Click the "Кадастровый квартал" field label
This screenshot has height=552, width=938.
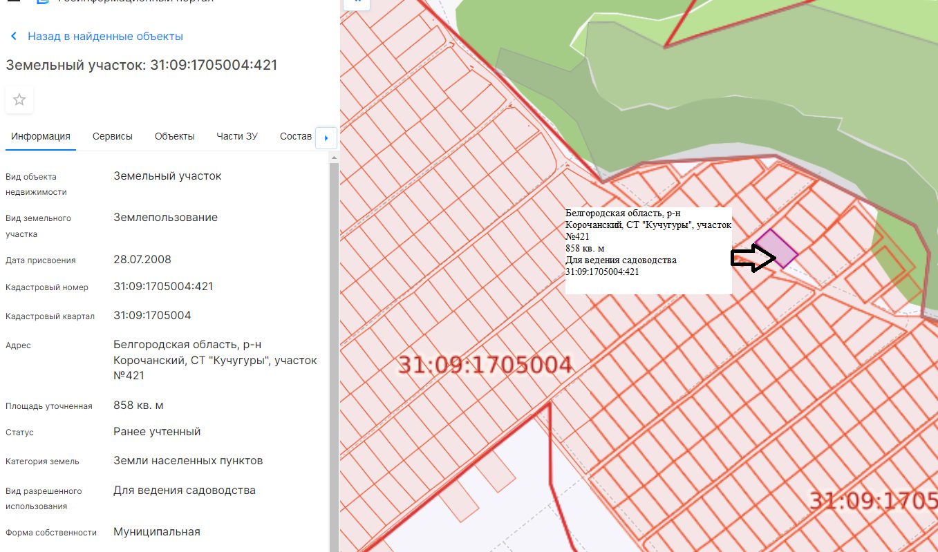50,316
